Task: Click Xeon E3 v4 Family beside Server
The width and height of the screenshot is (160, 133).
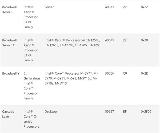Action: pos(31,17)
